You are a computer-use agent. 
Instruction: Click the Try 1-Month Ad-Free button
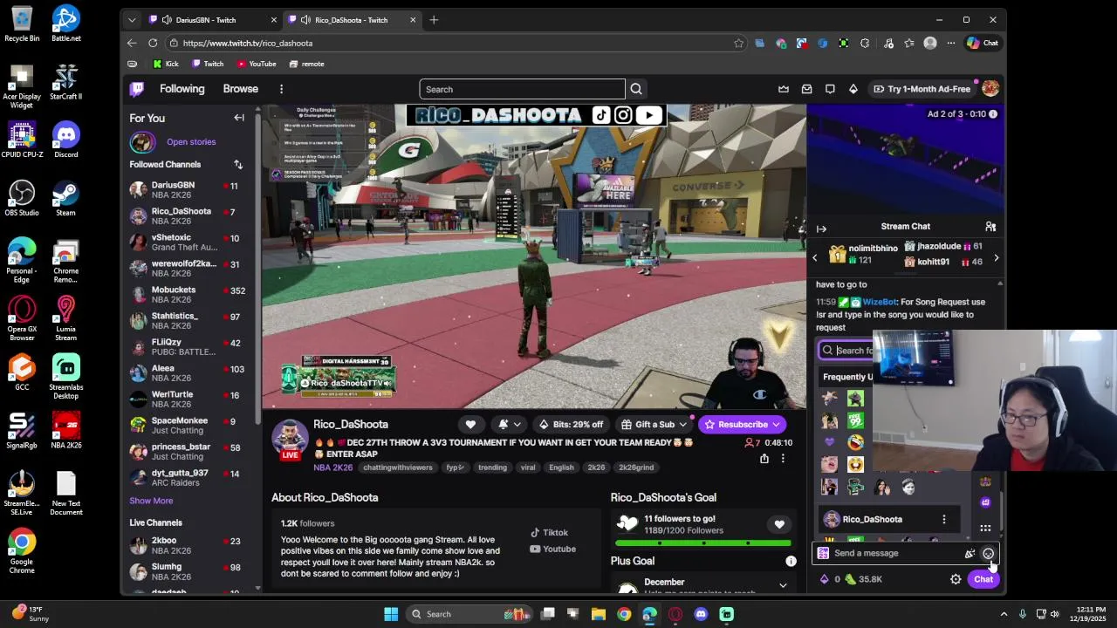coord(922,89)
